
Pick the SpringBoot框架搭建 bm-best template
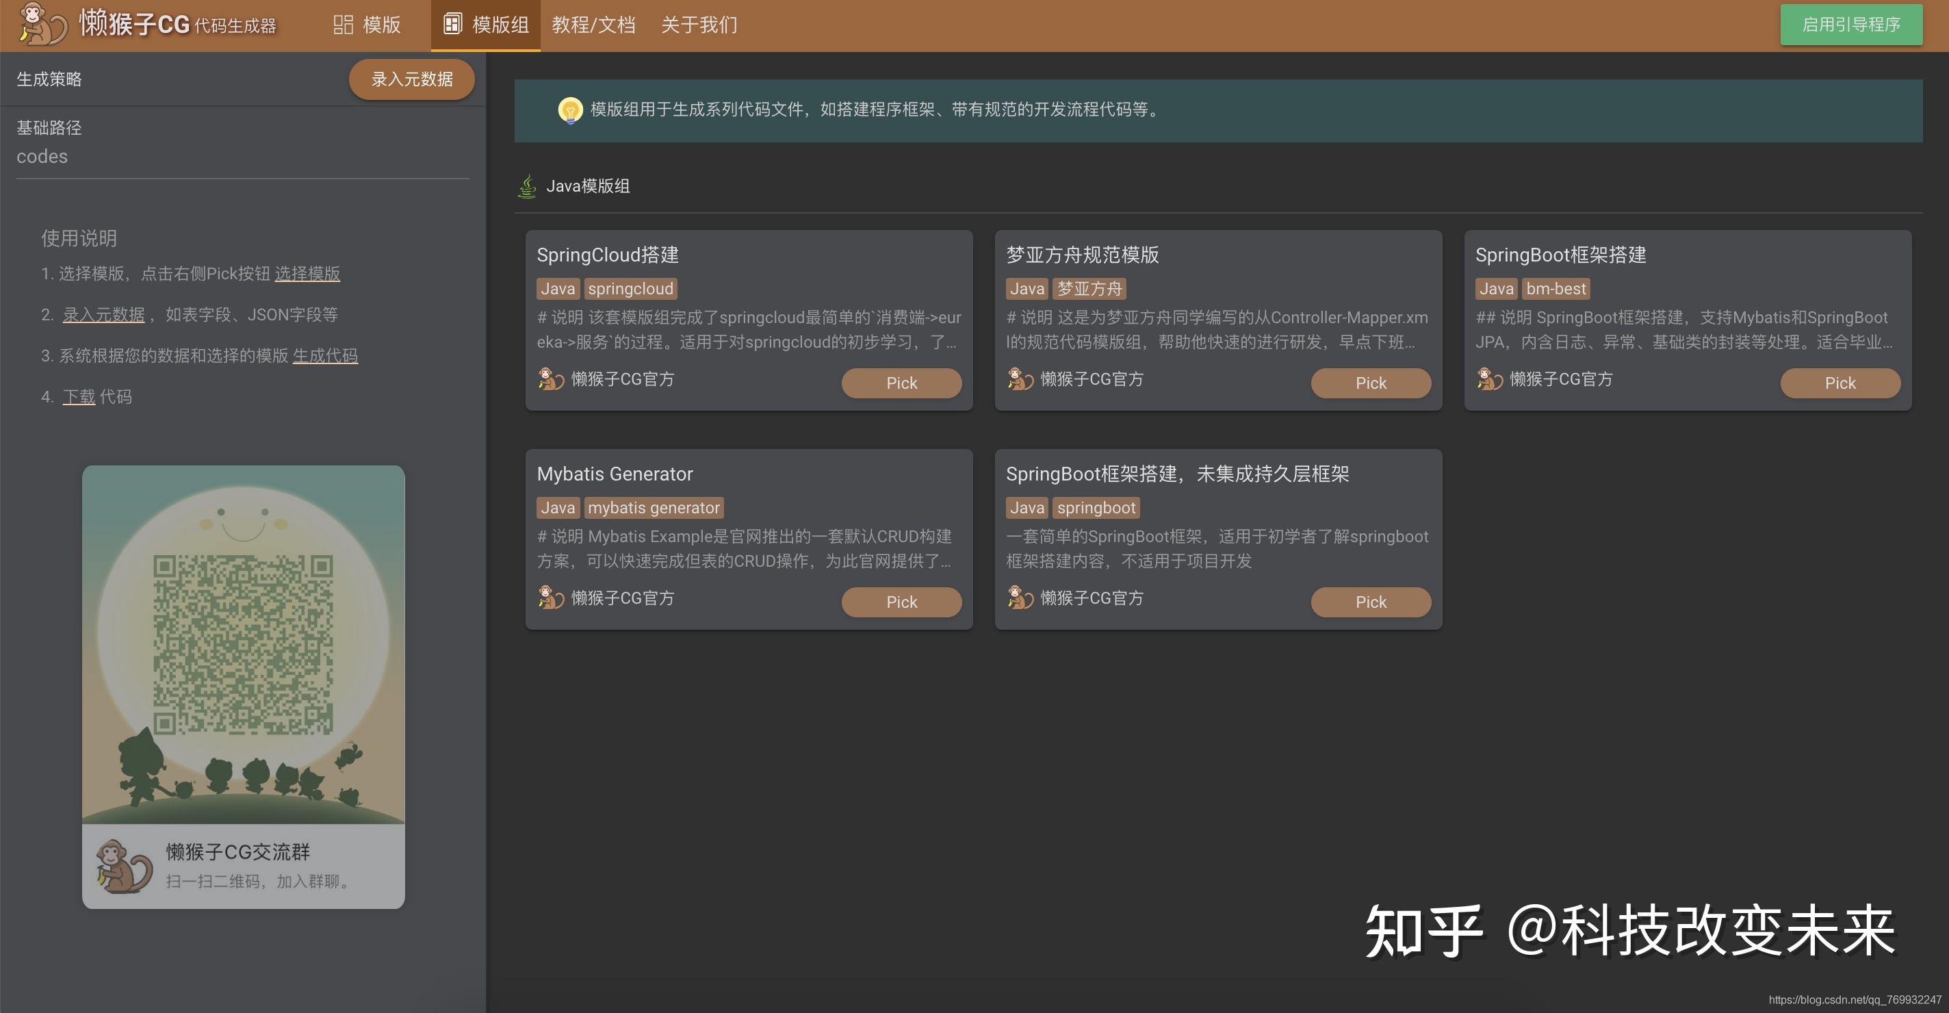pyautogui.click(x=1840, y=383)
